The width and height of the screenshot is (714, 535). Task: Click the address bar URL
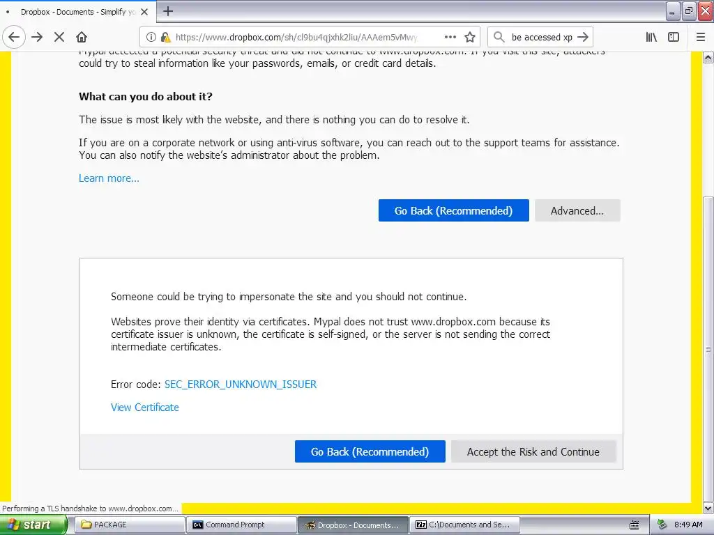tap(296, 37)
